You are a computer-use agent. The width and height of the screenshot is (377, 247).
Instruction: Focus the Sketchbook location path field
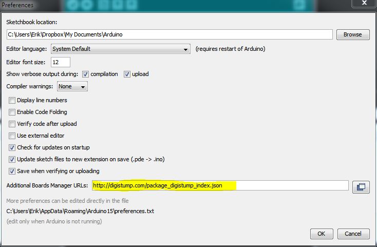tap(169, 34)
